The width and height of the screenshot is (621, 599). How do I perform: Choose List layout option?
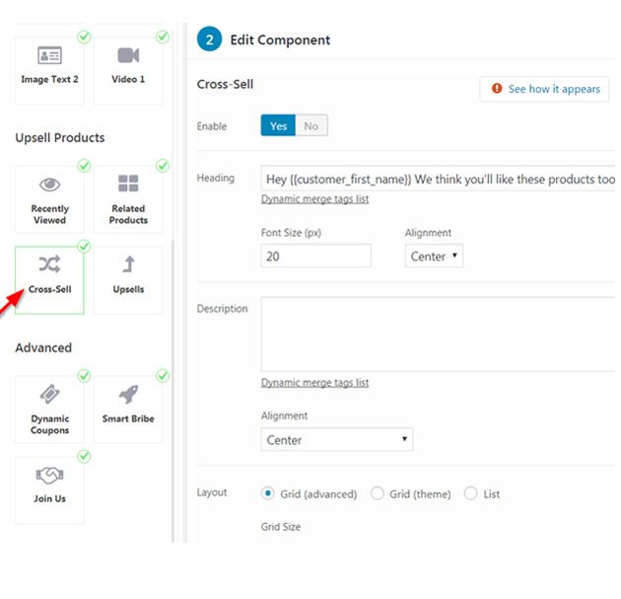coord(471,493)
